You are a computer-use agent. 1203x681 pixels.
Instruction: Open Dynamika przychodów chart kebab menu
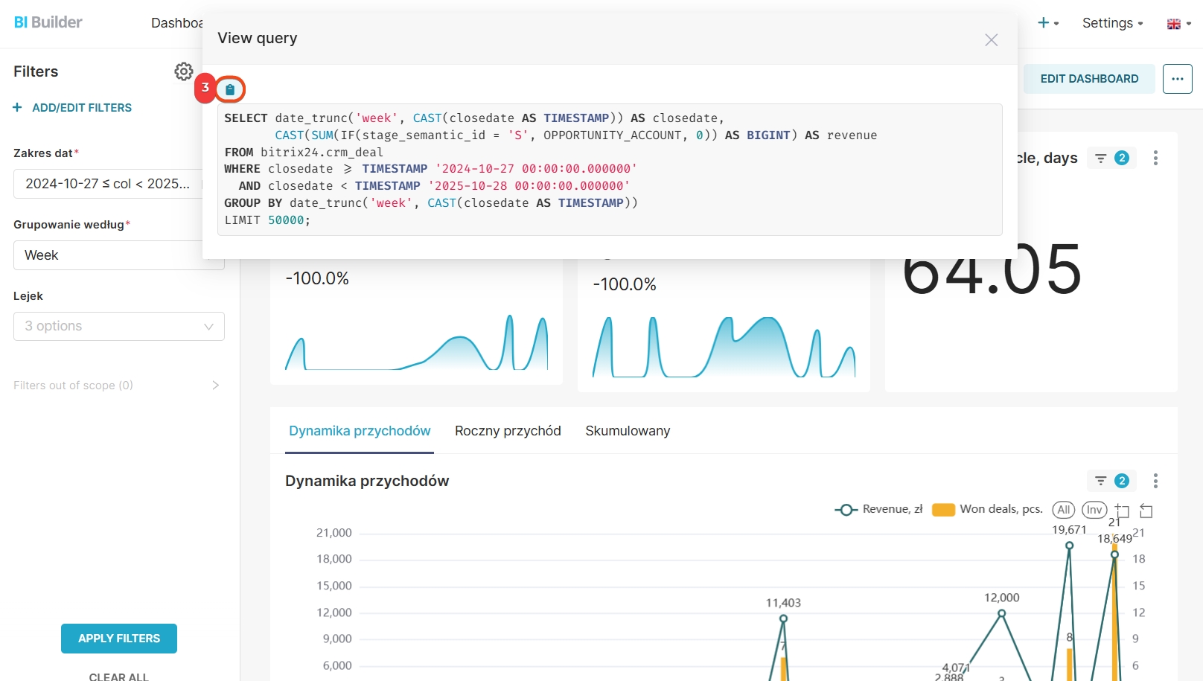tap(1155, 482)
